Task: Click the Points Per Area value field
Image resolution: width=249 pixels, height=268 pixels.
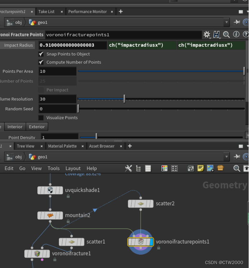Action: click(57, 71)
